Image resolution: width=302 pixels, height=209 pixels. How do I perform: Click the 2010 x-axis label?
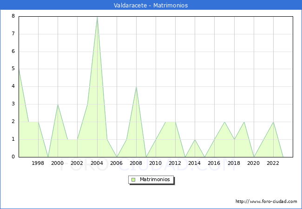tap(155, 163)
